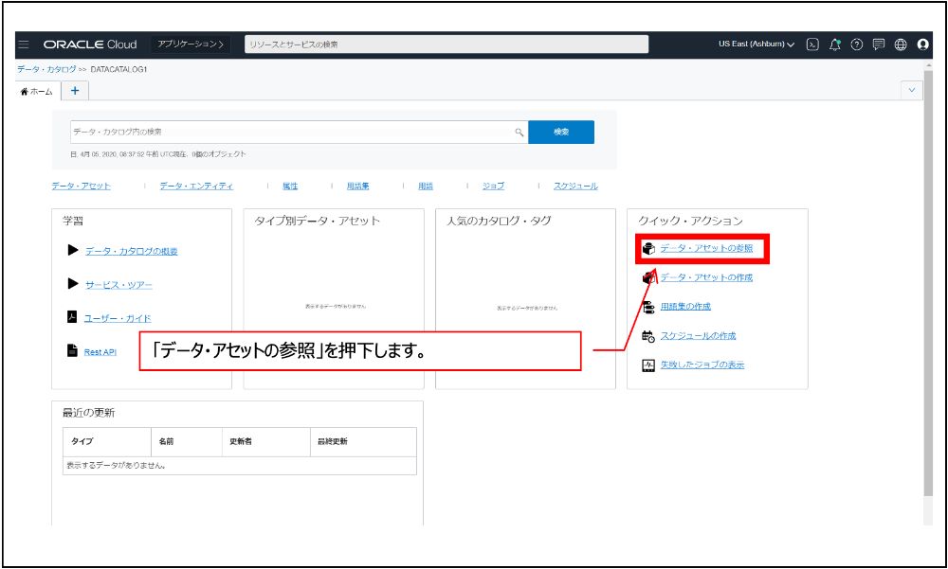
Task: Click the データ・アセットの参照 link
Action: click(706, 248)
